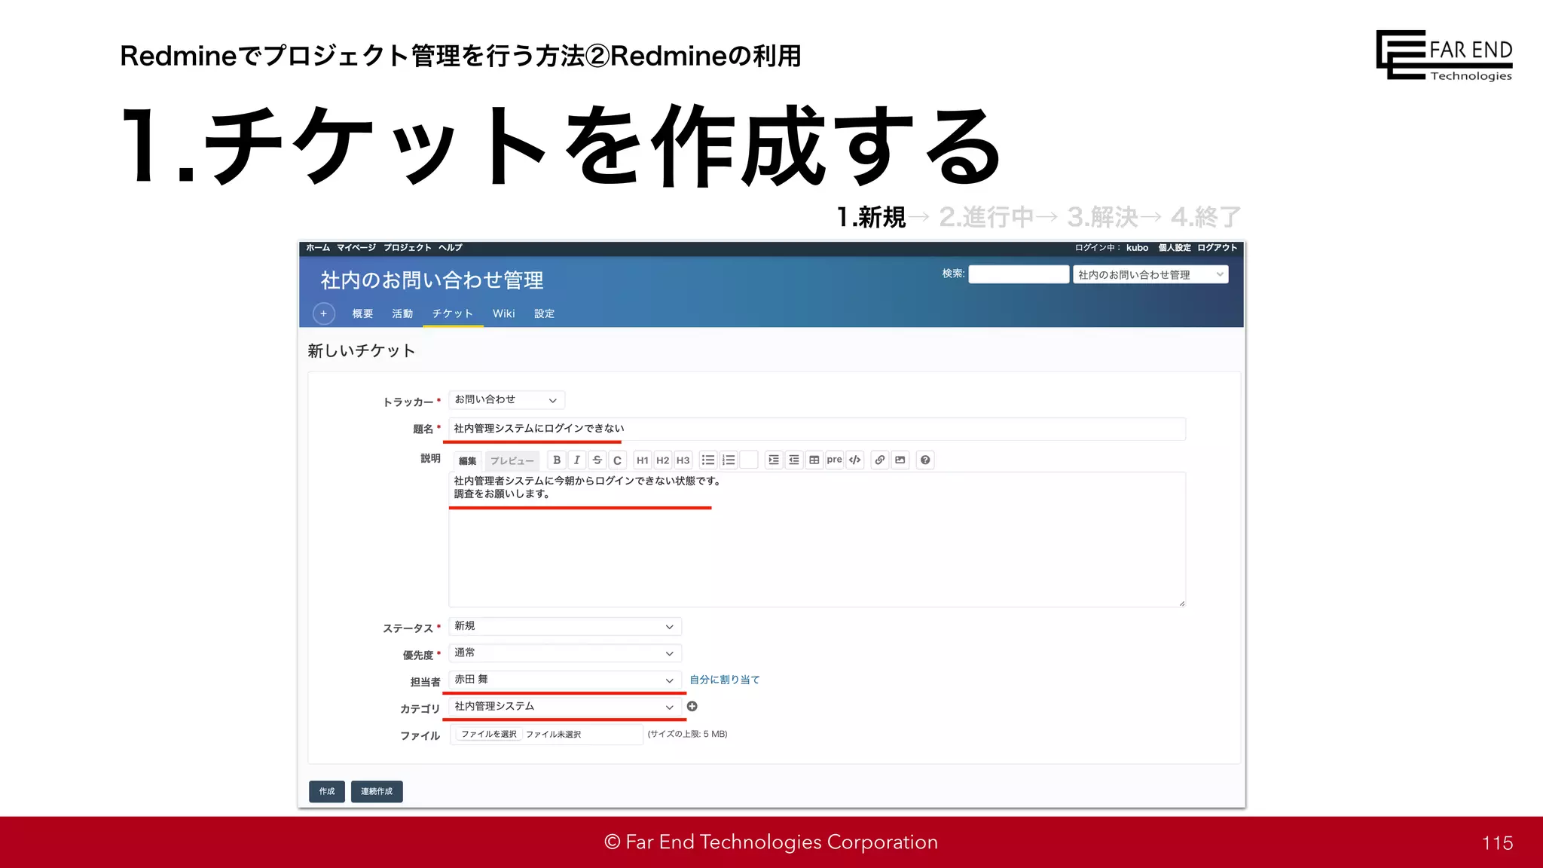Insert Heading 1 with H1 button
The image size is (1543, 868).
(643, 460)
